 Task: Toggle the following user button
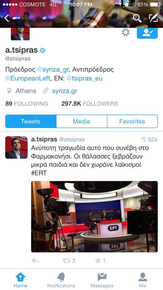pyautogui.click(x=147, y=33)
